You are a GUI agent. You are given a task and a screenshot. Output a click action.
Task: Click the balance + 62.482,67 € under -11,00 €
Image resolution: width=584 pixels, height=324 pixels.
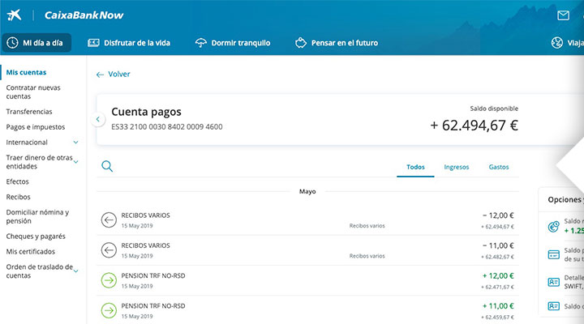tap(497, 257)
